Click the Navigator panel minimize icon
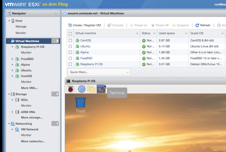 click(56, 14)
